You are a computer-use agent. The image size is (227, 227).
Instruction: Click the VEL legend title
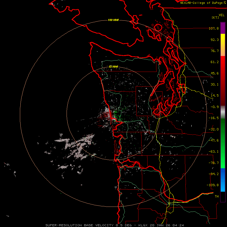click(x=222, y=15)
